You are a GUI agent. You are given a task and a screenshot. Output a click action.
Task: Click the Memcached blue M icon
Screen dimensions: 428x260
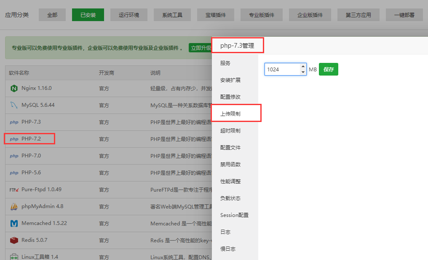point(14,223)
